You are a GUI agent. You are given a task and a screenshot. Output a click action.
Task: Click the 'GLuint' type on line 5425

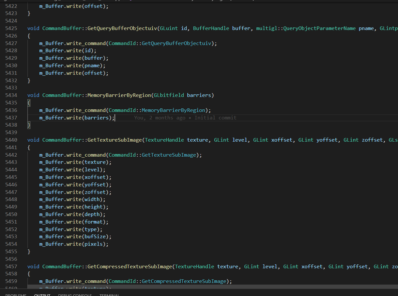click(169, 28)
